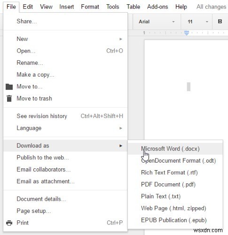Download as PDF Document (.pdf)
The height and width of the screenshot is (235, 228).
tap(175, 184)
